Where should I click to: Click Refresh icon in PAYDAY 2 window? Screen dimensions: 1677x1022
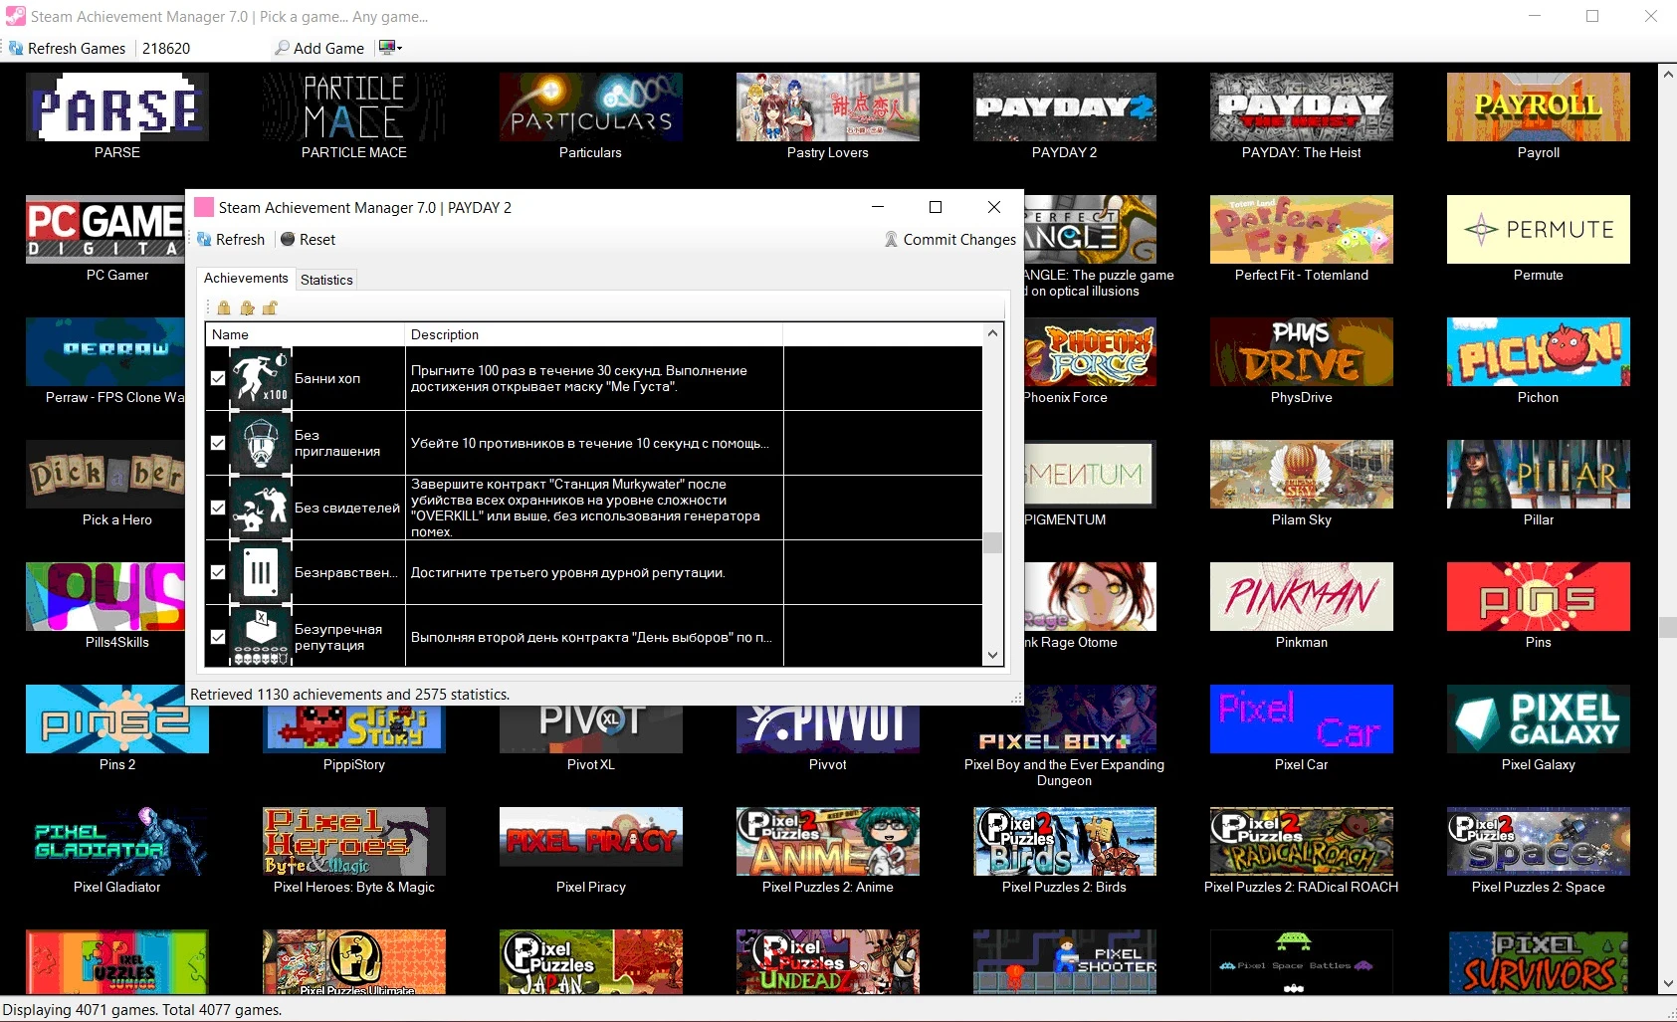tap(205, 240)
